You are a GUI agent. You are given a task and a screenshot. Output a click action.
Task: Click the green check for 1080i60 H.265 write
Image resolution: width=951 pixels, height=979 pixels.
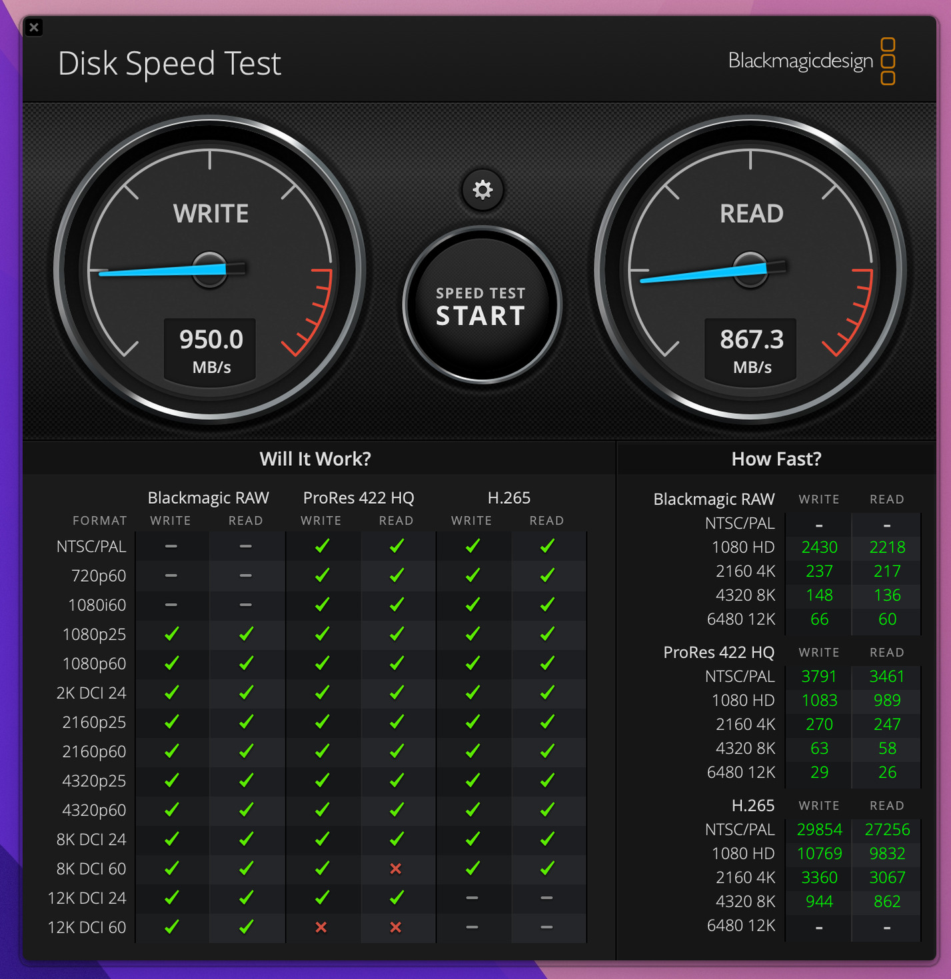(x=473, y=604)
